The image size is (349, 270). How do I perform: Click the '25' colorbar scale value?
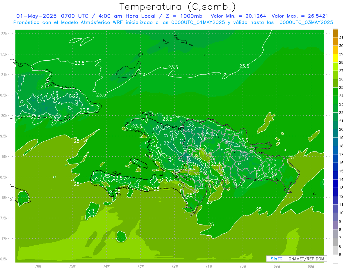[x=341, y=87]
